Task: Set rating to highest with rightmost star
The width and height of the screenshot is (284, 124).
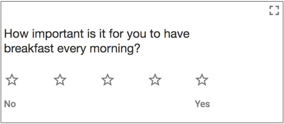Action: point(202,79)
